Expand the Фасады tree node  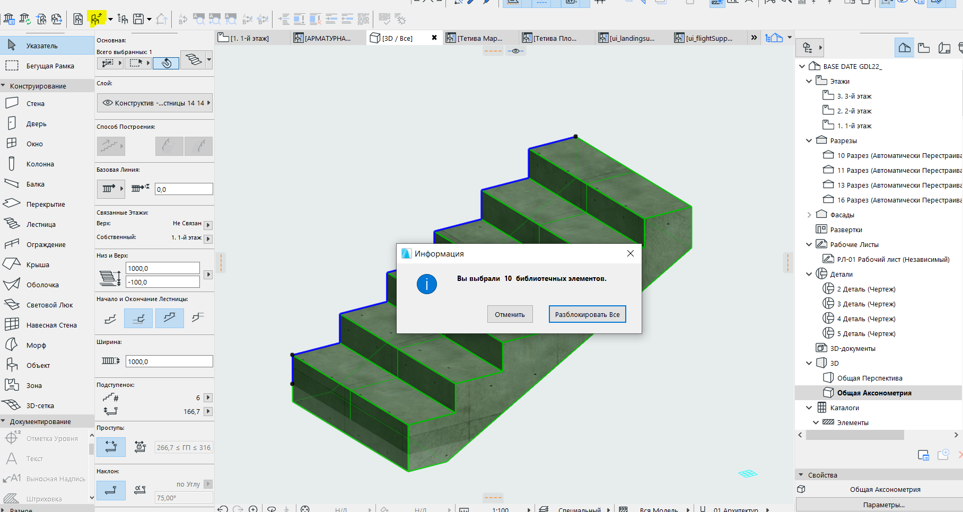coord(809,215)
